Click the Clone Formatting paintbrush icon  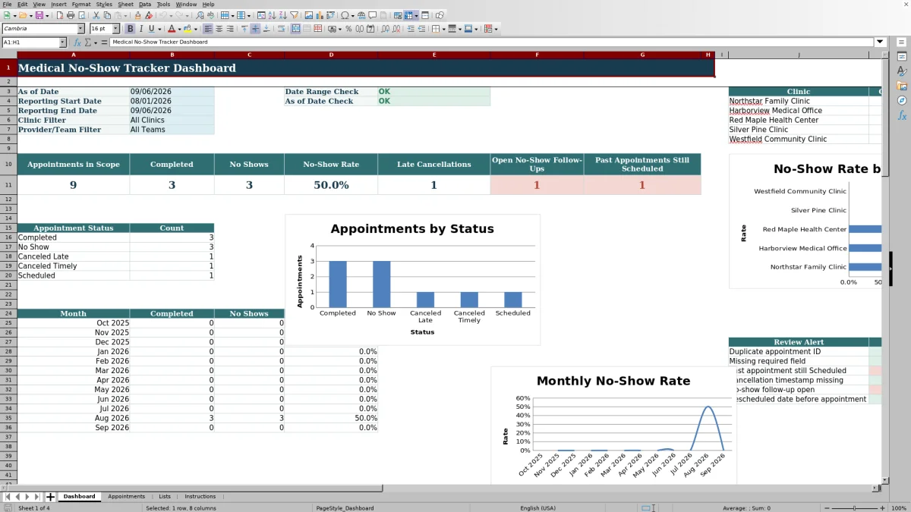pos(137,15)
